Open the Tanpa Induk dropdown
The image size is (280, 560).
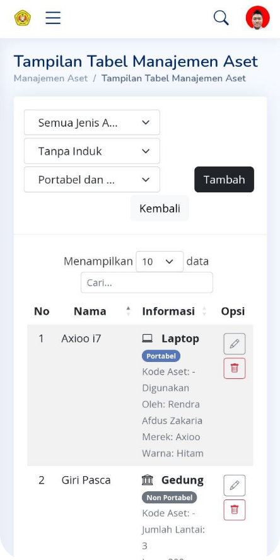tap(92, 151)
